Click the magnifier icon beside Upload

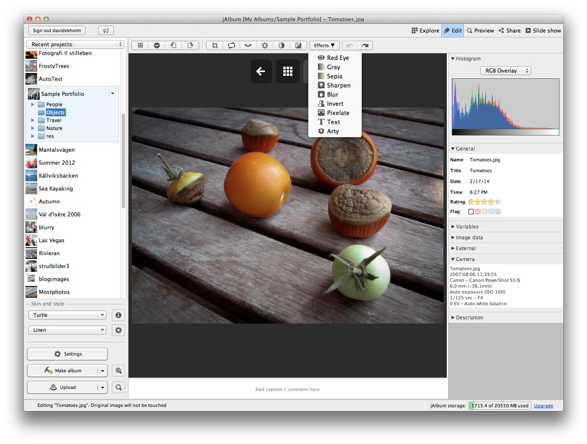point(118,387)
